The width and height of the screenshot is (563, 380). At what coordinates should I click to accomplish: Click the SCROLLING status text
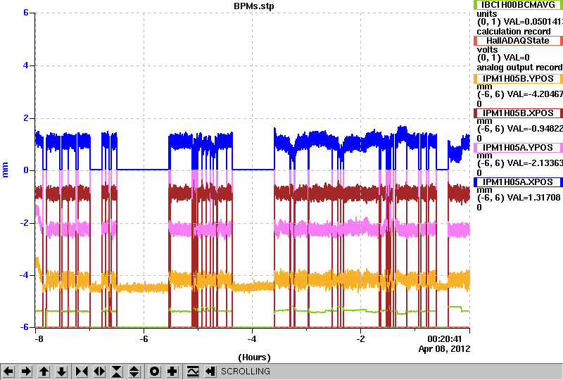(245, 372)
